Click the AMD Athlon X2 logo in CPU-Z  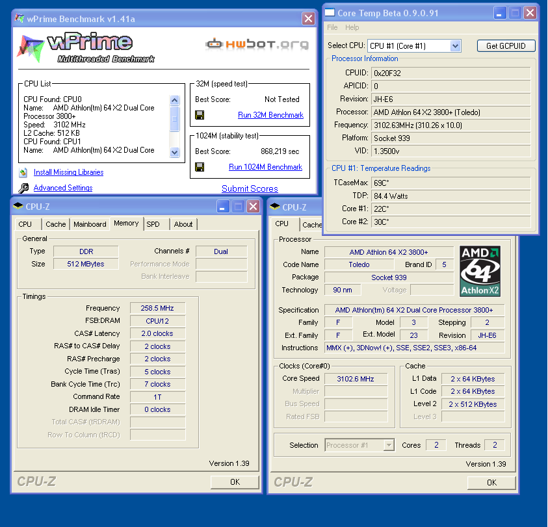tap(480, 271)
